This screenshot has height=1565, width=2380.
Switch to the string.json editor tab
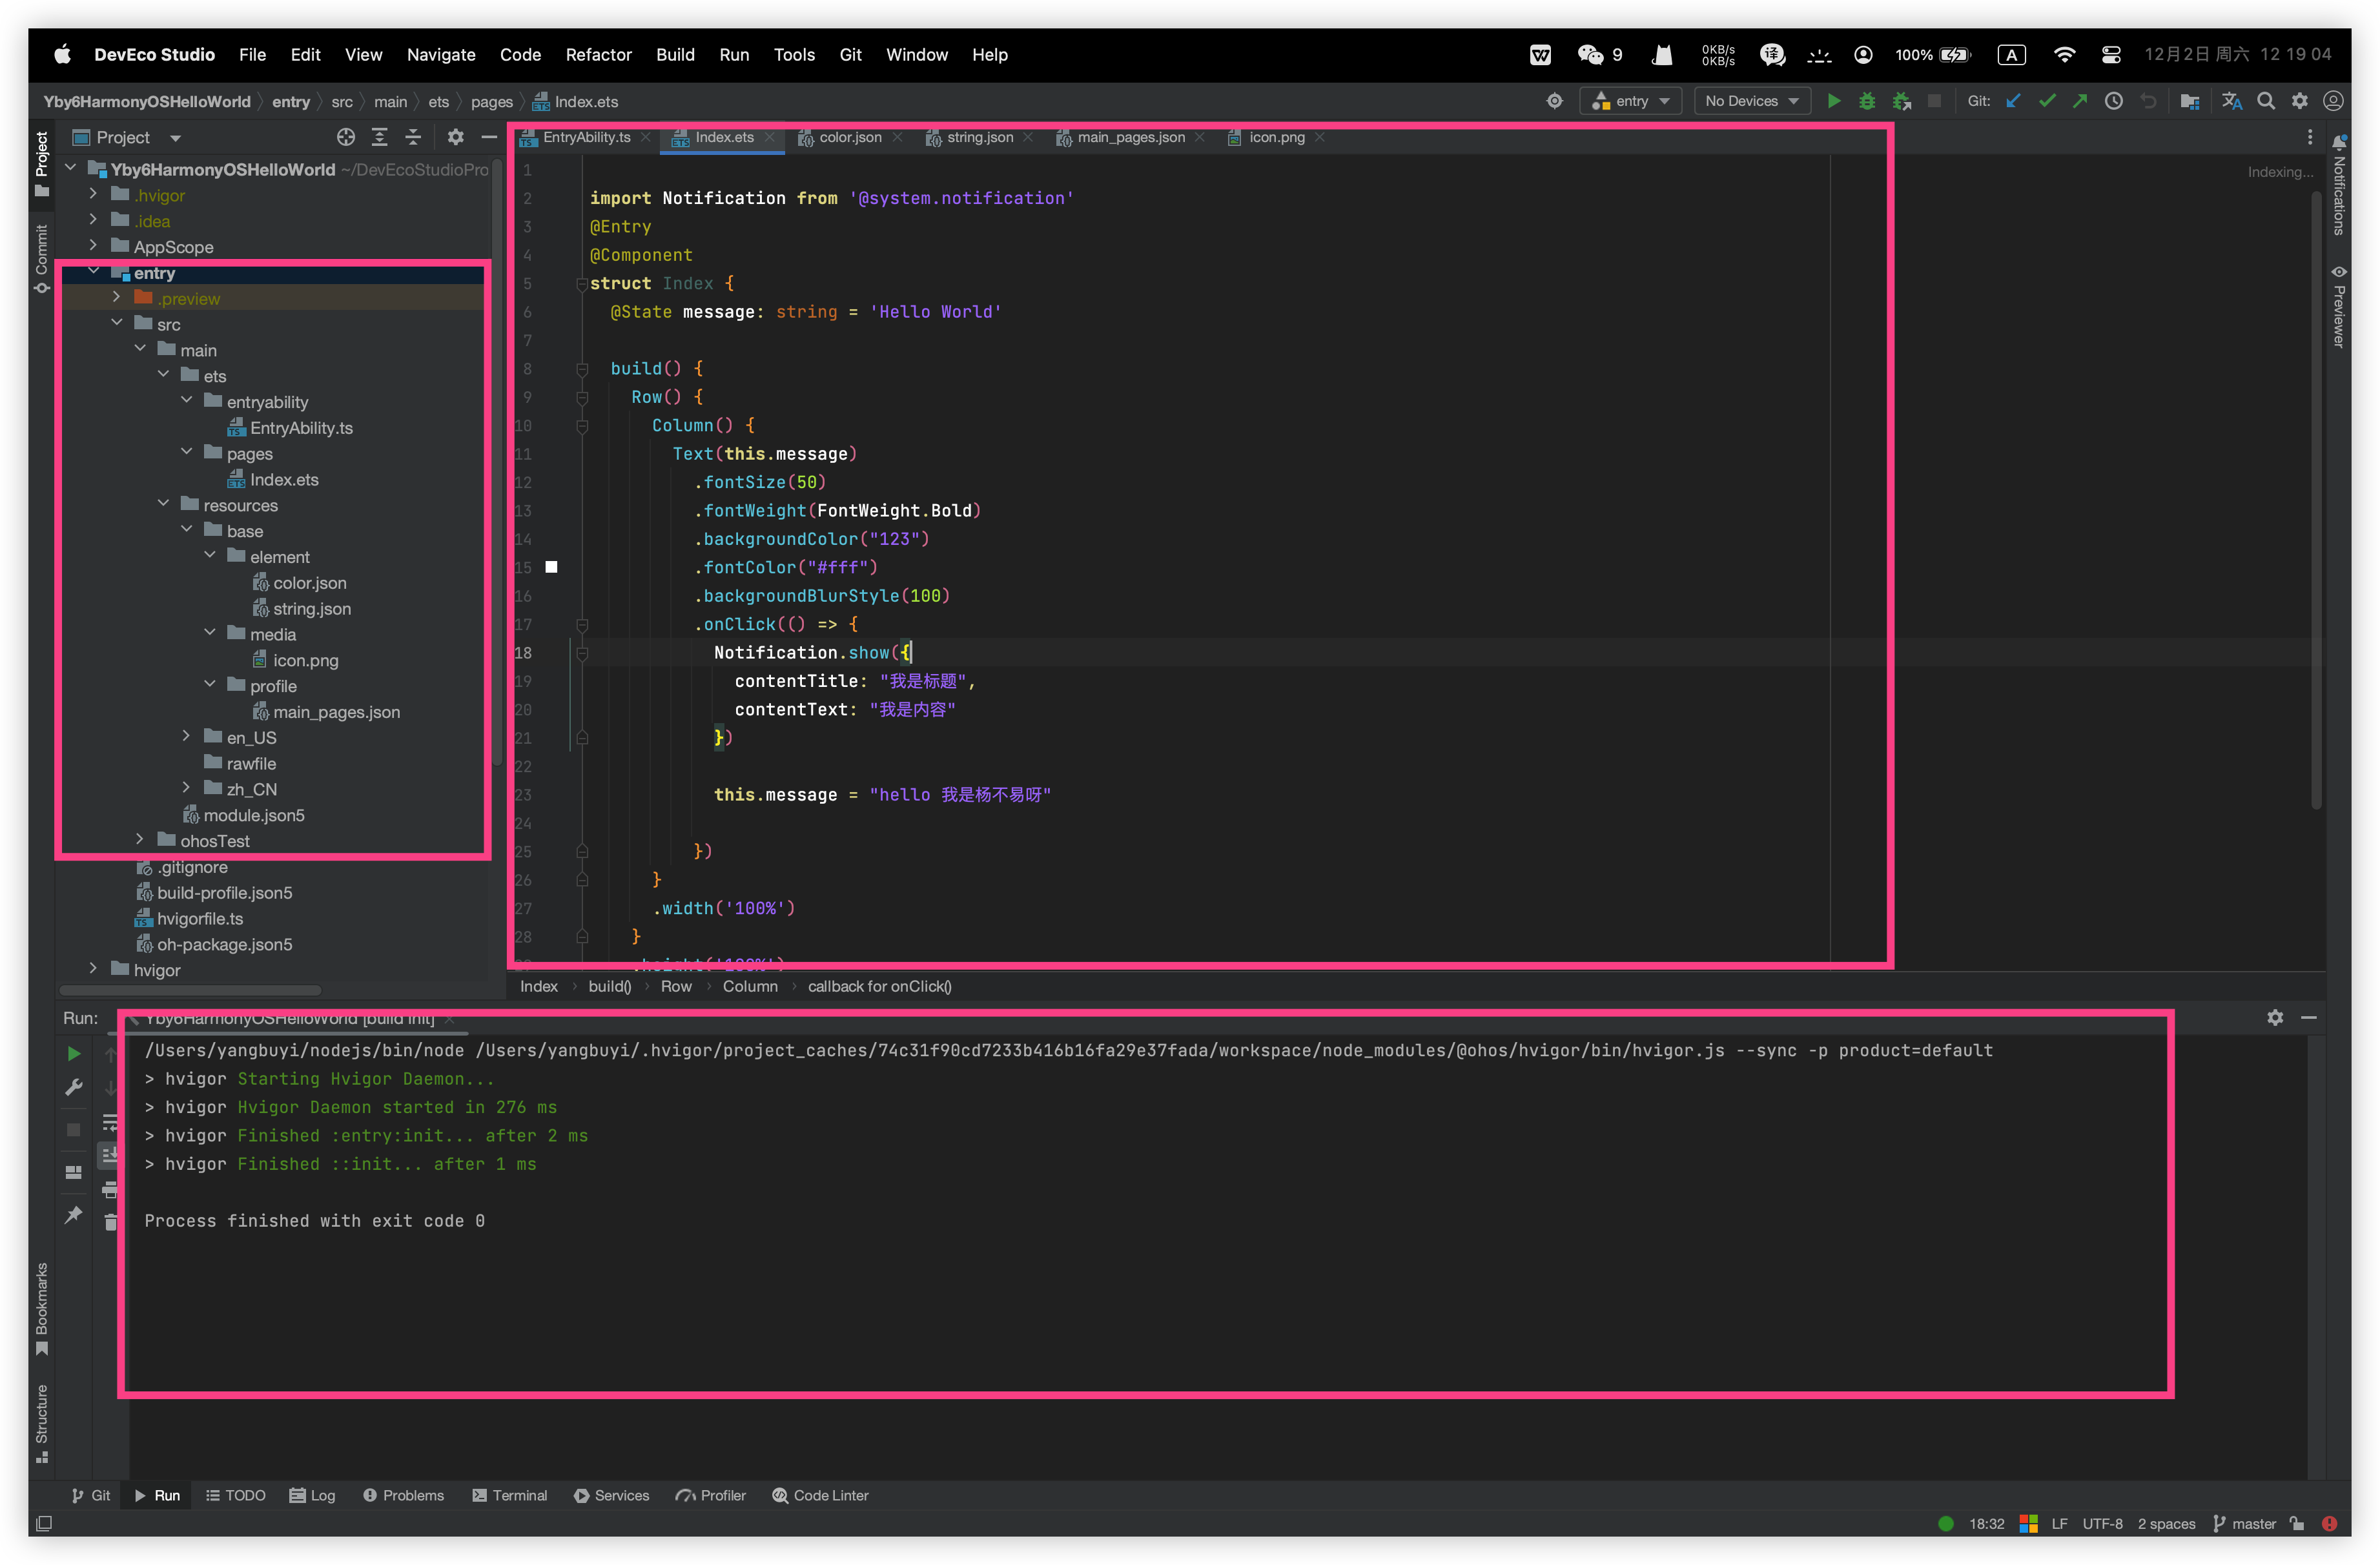979,138
